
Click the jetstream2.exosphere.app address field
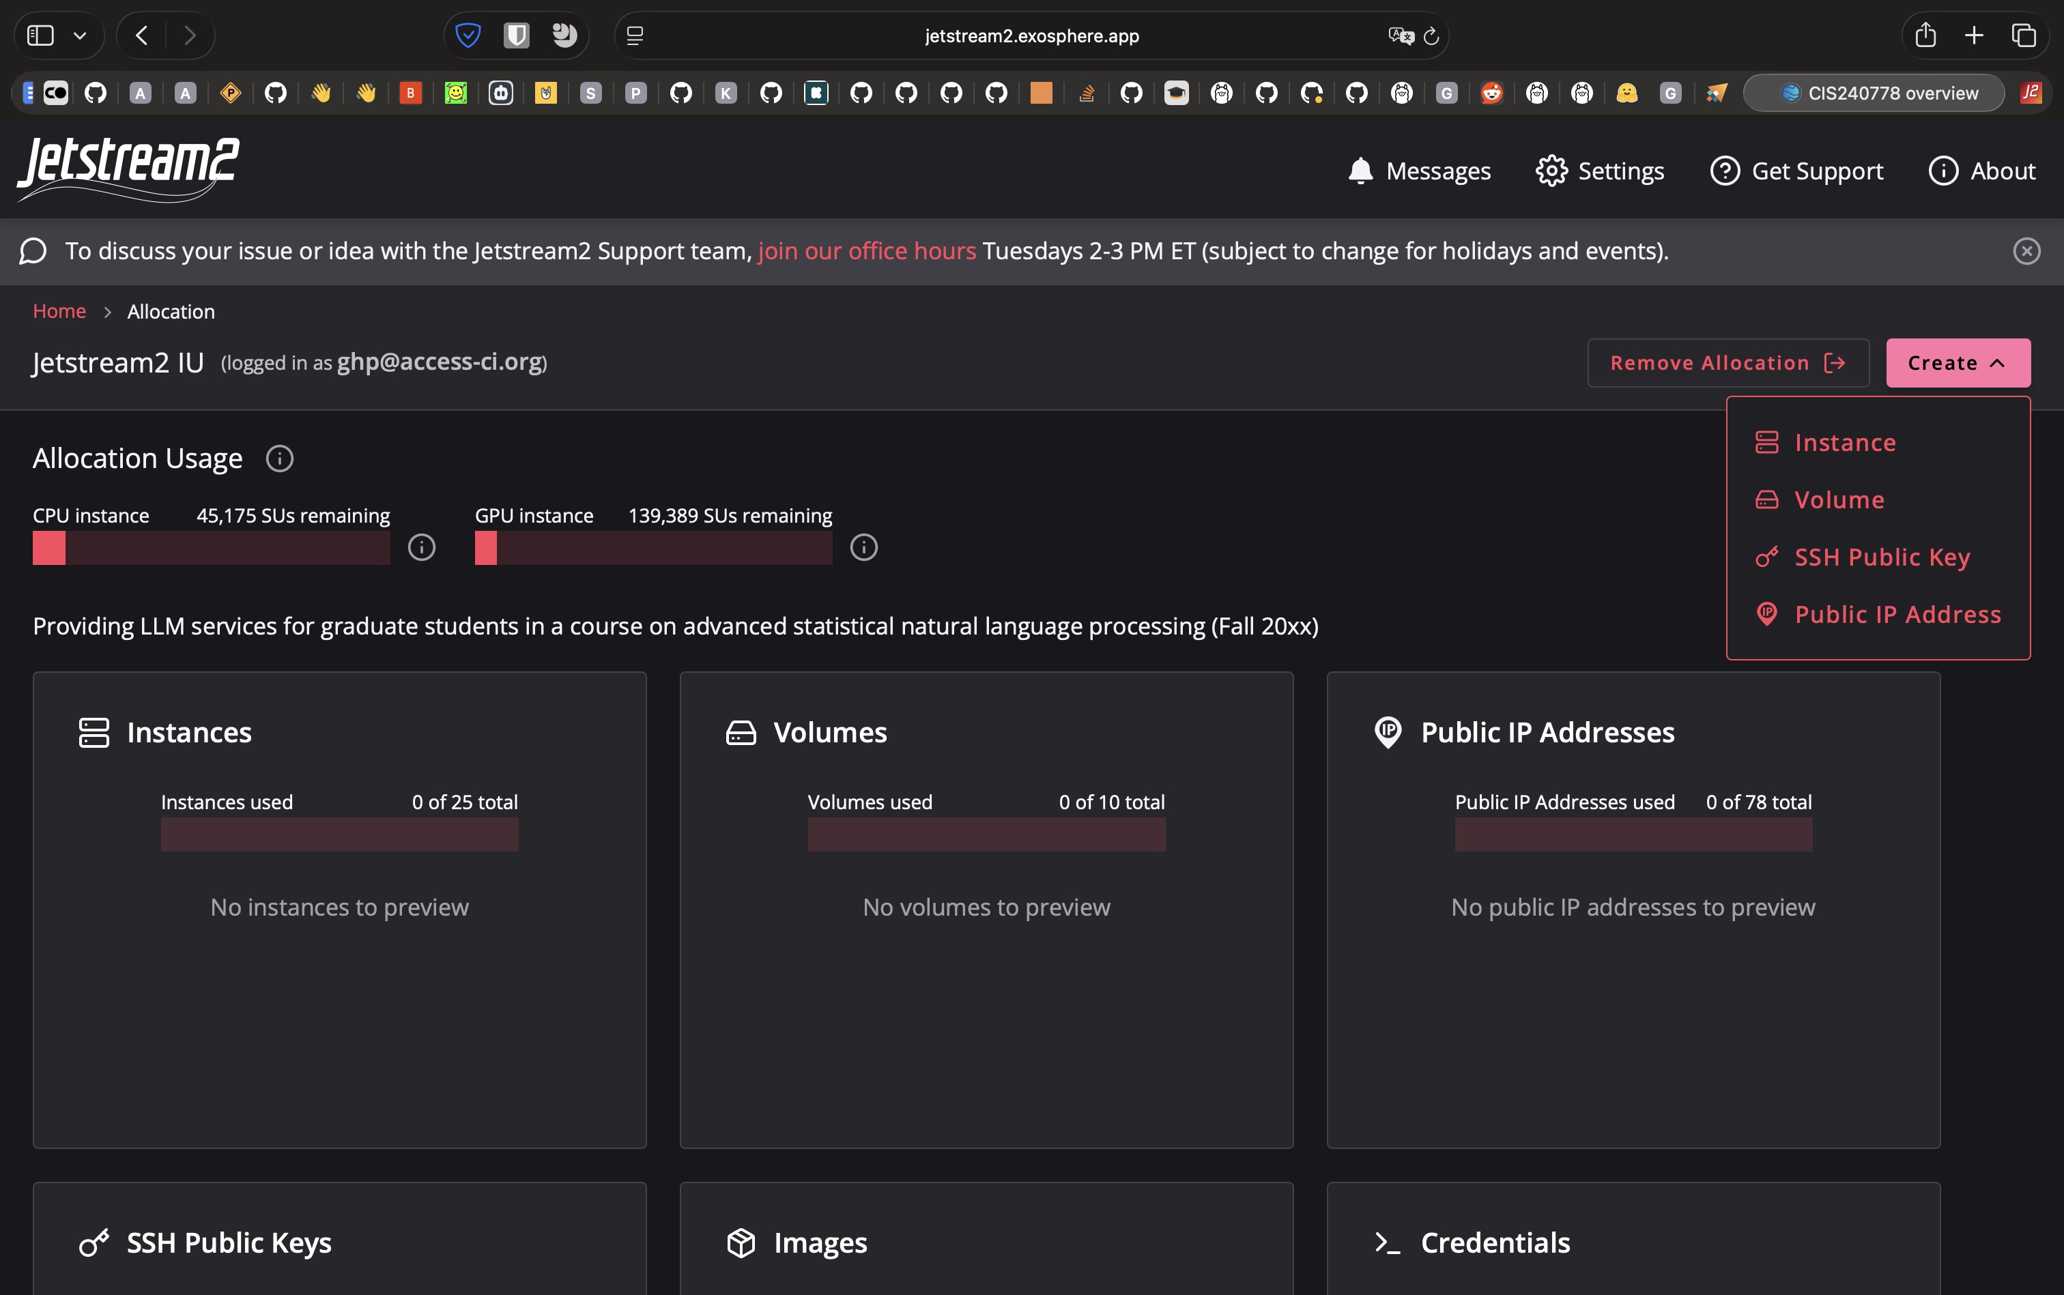pos(1031,36)
